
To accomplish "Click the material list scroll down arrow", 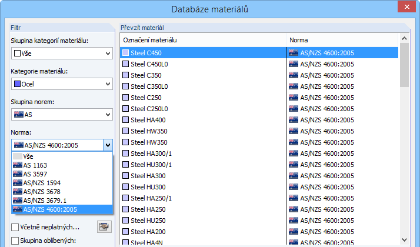I will (404, 240).
